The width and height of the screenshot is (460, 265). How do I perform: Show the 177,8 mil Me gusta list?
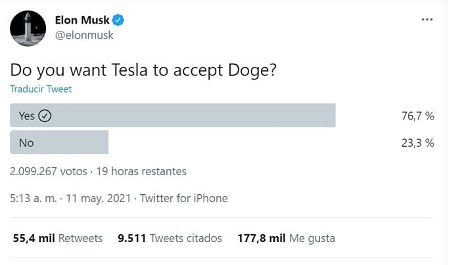pyautogui.click(x=286, y=238)
